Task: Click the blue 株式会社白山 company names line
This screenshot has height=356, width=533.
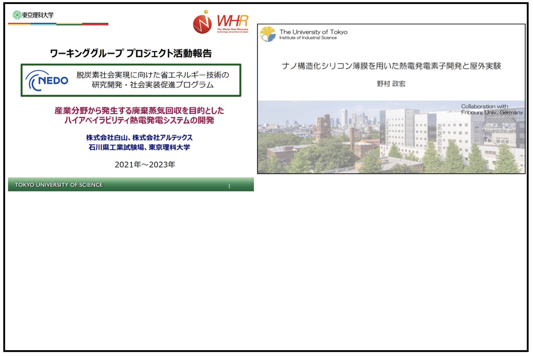Action: point(139,138)
